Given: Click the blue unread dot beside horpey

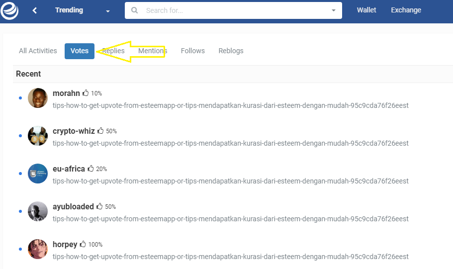Looking at the screenshot, I should point(20,249).
